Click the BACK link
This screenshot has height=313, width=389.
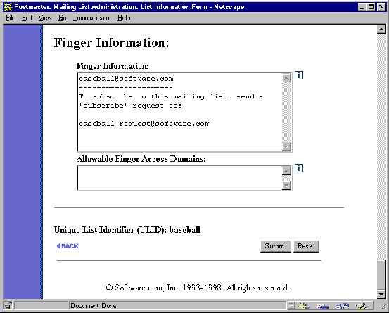pyautogui.click(x=68, y=245)
